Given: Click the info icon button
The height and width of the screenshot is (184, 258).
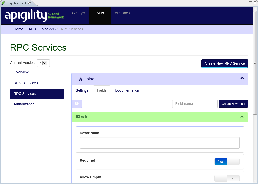Looking at the screenshot, I should pyautogui.click(x=77, y=104).
